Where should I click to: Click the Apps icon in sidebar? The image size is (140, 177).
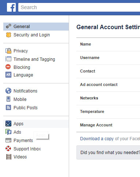8,123
